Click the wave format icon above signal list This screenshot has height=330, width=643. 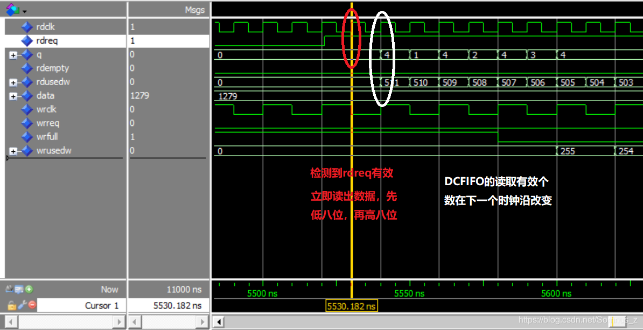click(12, 9)
